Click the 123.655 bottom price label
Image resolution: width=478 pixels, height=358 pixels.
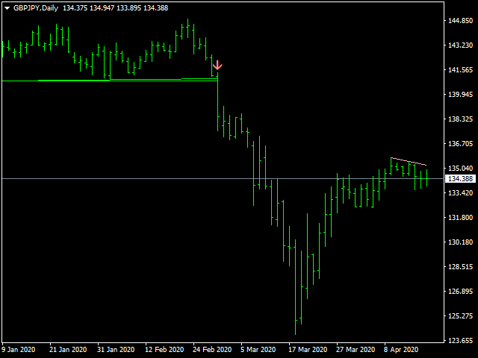click(x=459, y=341)
